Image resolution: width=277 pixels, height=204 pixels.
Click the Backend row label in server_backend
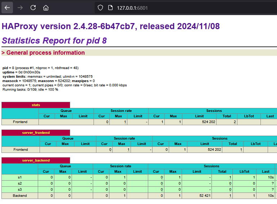pyautogui.click(x=20, y=196)
